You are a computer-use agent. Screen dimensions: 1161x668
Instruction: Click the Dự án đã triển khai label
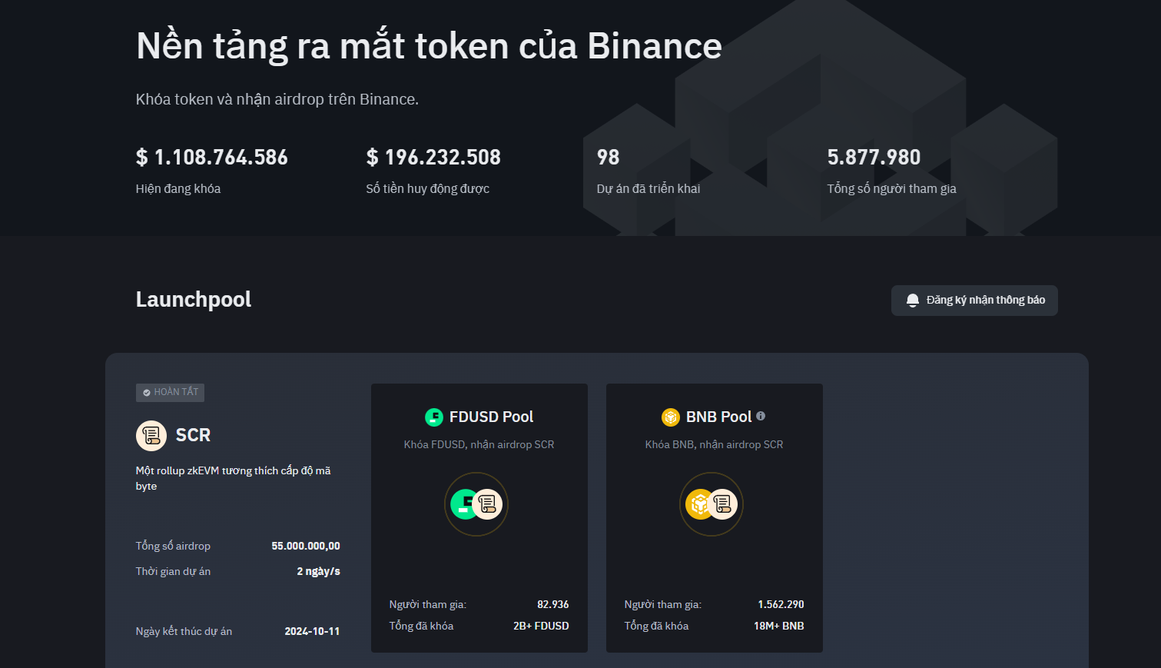[x=649, y=188]
